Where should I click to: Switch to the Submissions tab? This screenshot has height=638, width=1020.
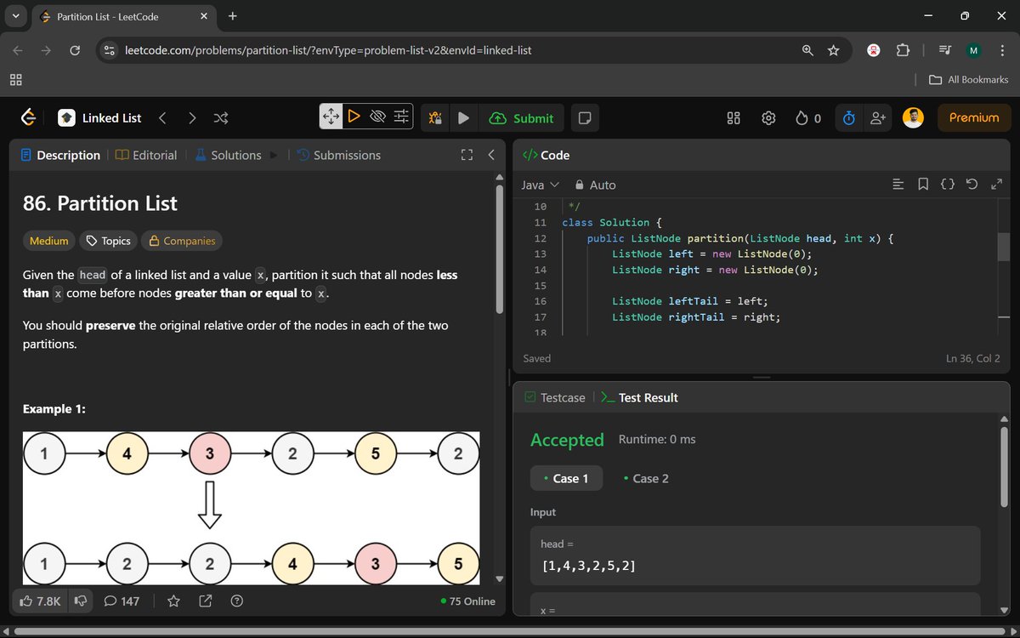[338, 155]
